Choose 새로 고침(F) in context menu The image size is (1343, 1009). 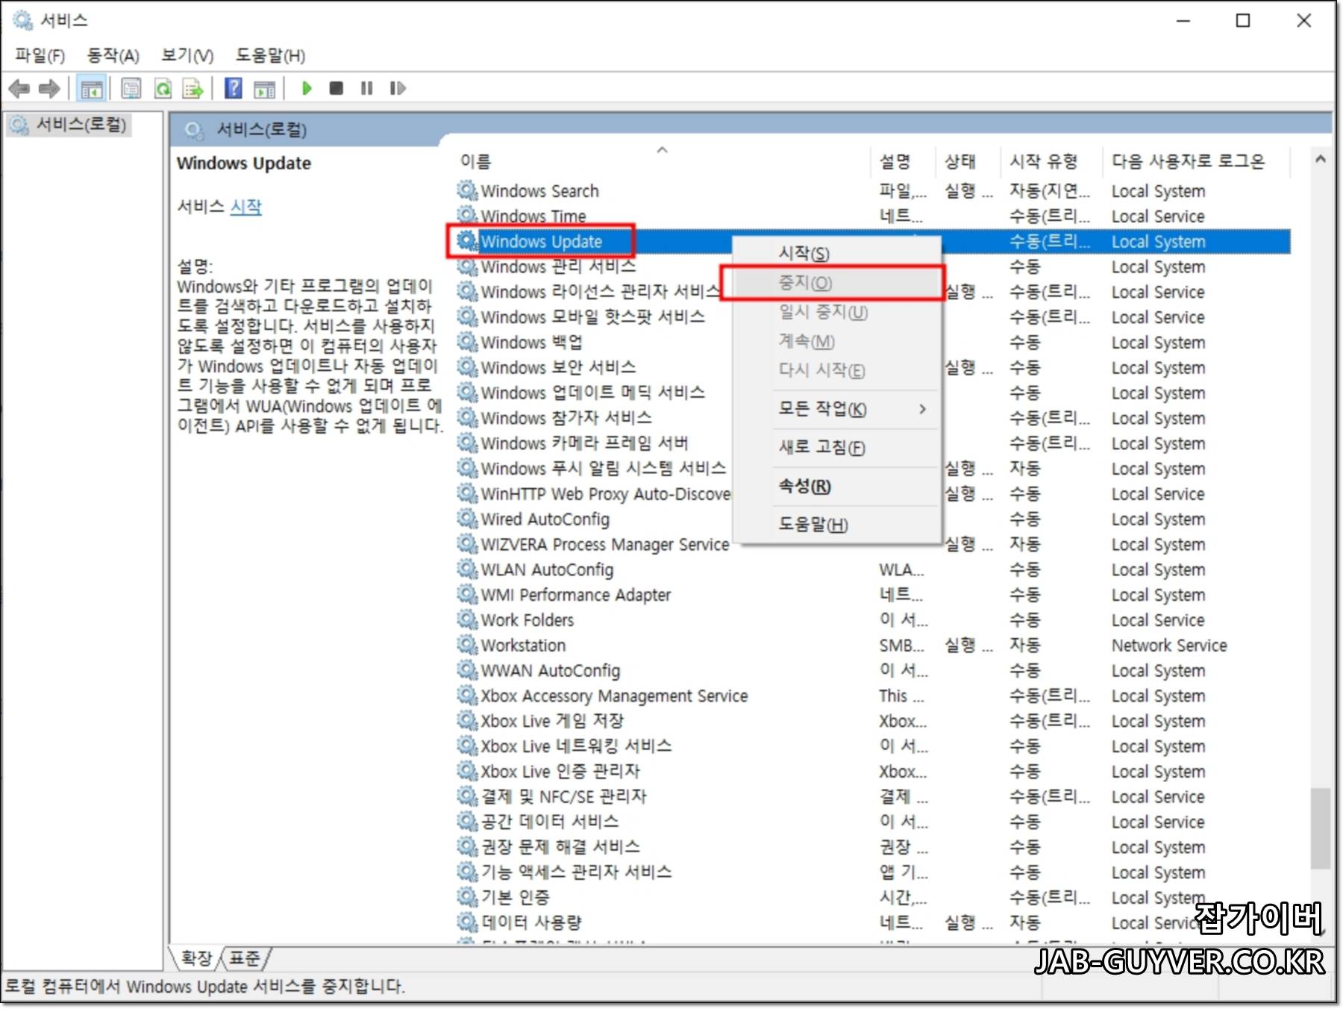(837, 447)
